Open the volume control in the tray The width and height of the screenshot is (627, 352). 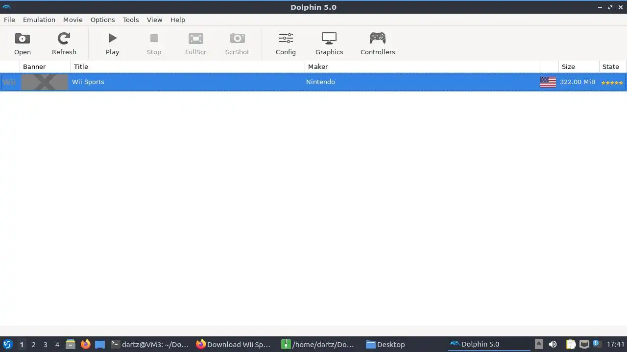(x=553, y=344)
